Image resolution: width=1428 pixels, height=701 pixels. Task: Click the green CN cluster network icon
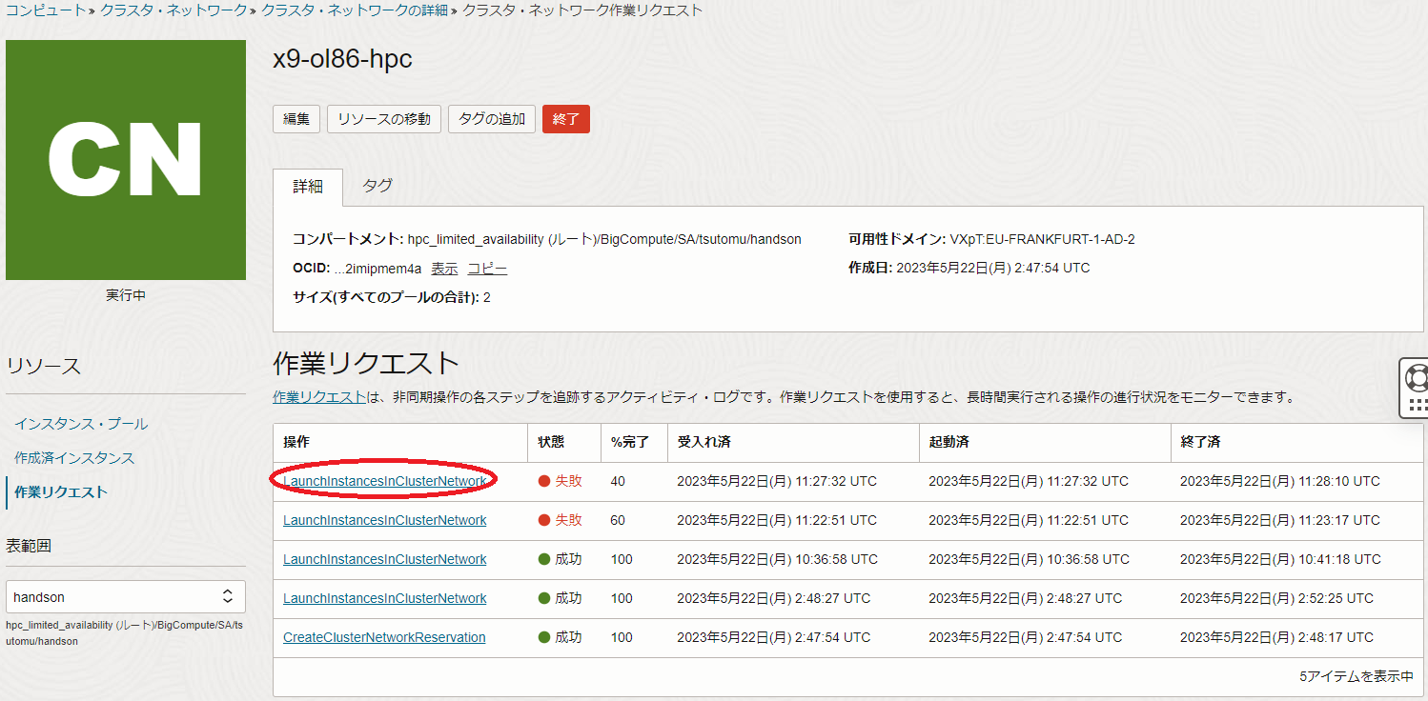pyautogui.click(x=125, y=160)
